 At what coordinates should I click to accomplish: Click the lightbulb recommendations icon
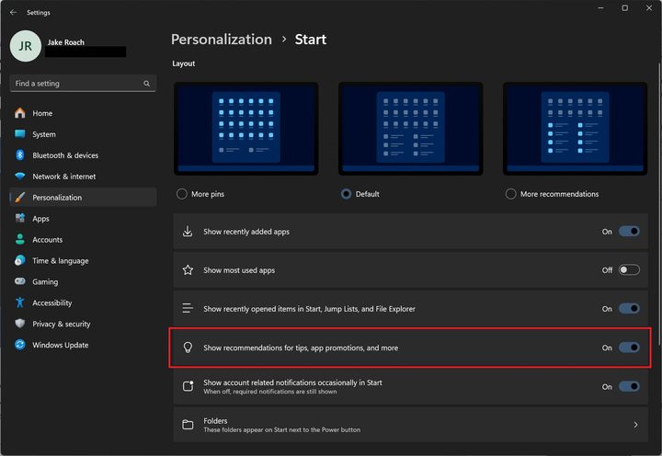[188, 348]
